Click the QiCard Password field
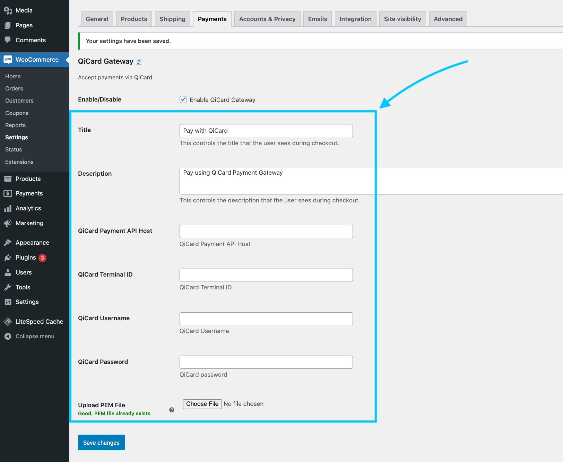563x462 pixels. (x=266, y=362)
